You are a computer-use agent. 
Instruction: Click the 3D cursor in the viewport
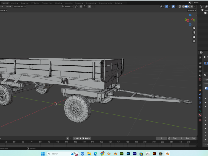55,104
